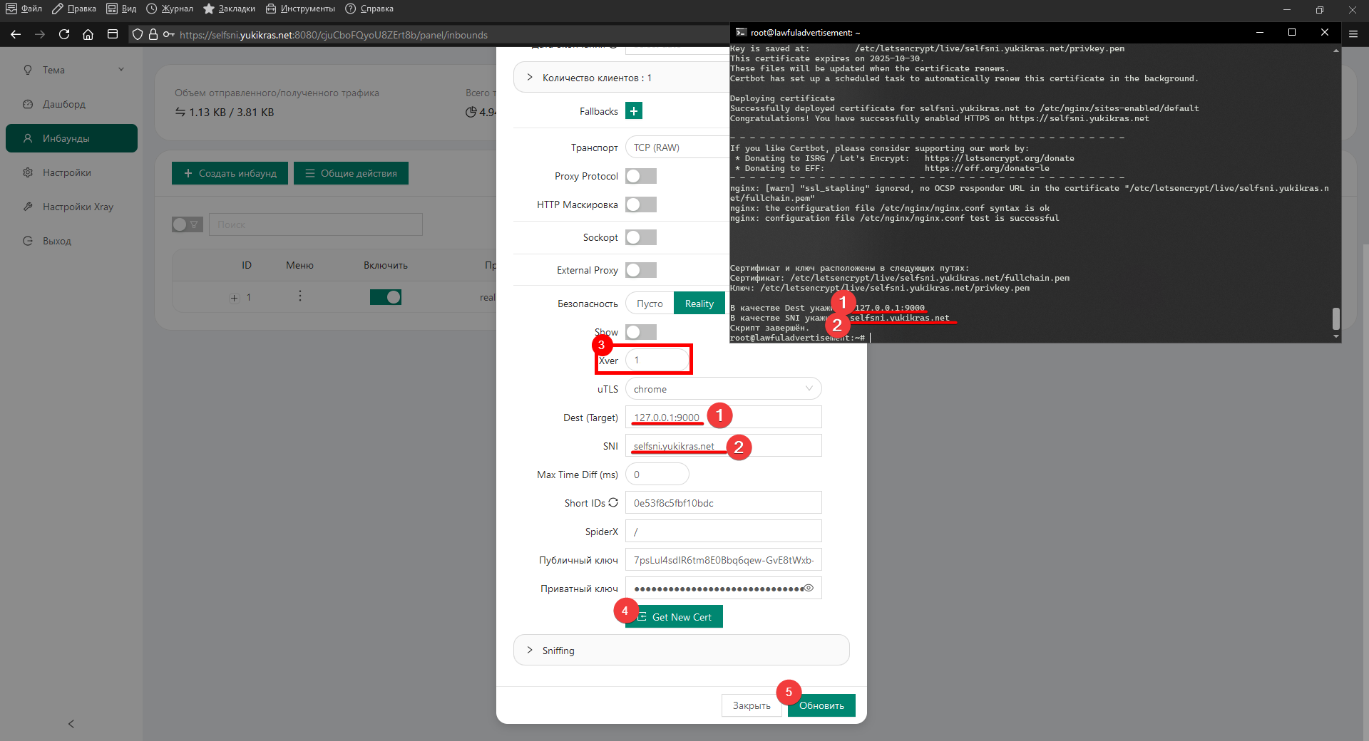The image size is (1369, 741).
Task: Open the three-dot menu for inbound row 1
Action: click(300, 296)
